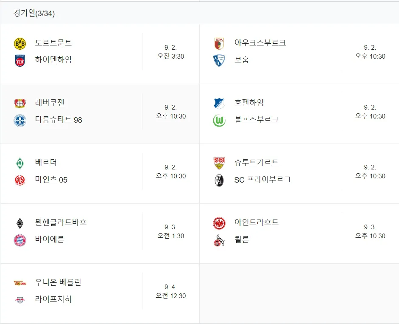Click the Borussia Dortmund BVB logo
Screen dimensions: 399x324
(20, 44)
